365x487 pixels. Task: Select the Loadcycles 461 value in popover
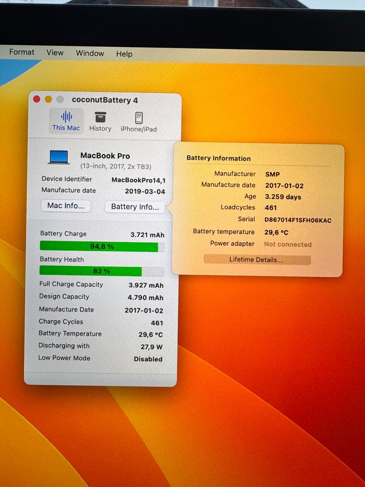[x=271, y=208]
